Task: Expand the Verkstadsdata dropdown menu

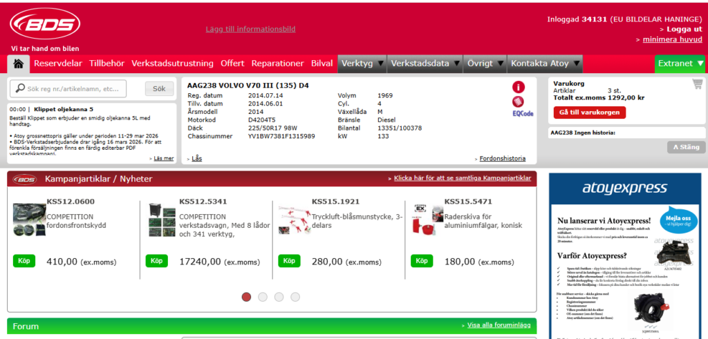Action: tap(425, 64)
